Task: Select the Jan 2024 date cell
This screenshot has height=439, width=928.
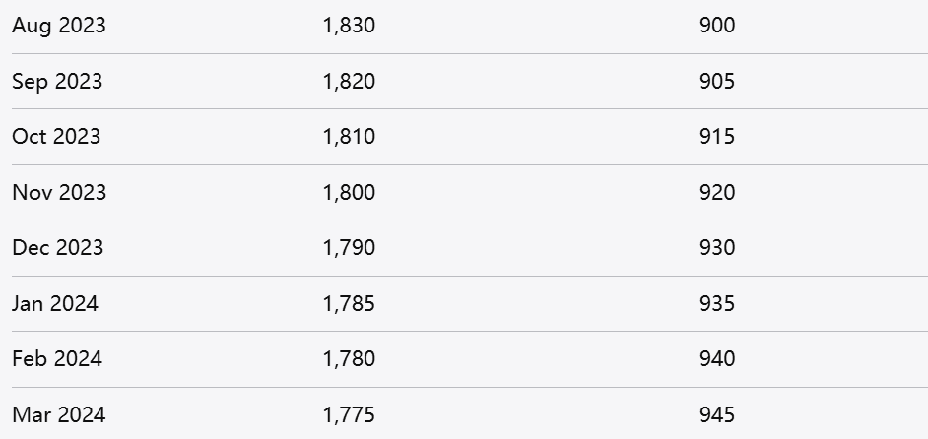Action: pyautogui.click(x=55, y=303)
